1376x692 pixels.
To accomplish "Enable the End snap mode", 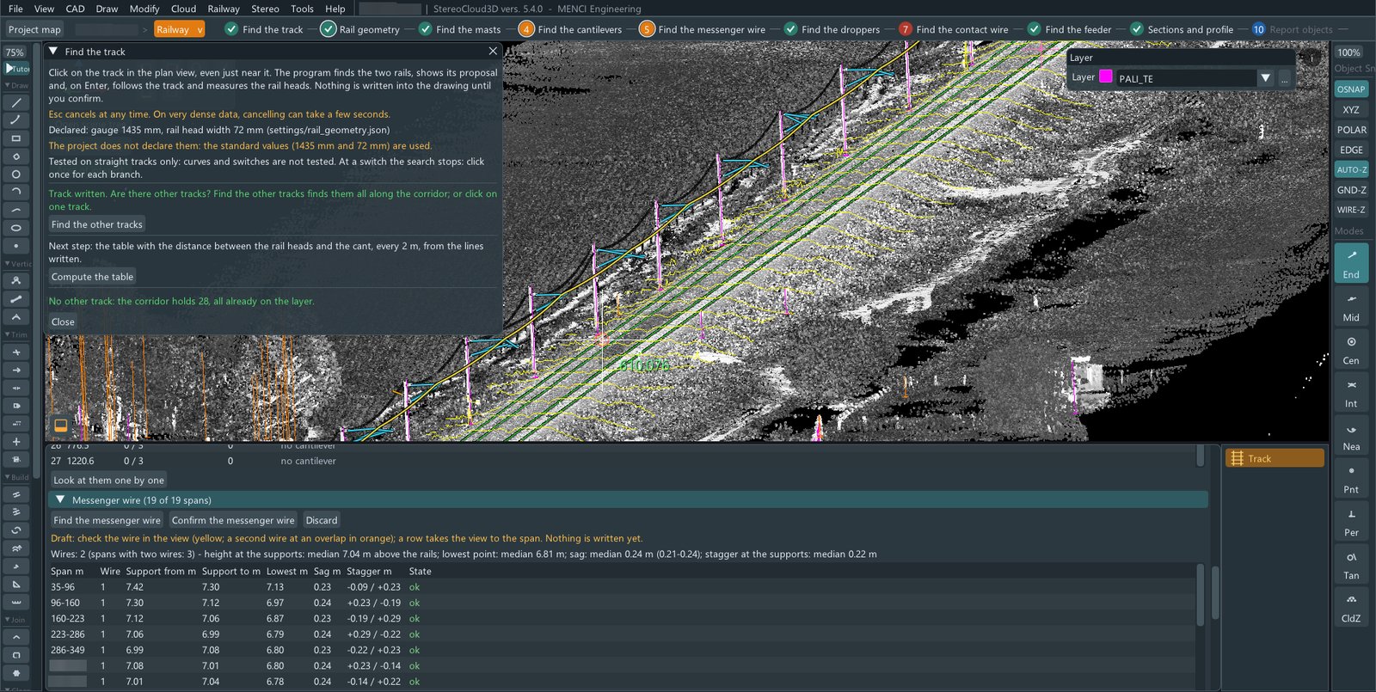I will point(1351,263).
